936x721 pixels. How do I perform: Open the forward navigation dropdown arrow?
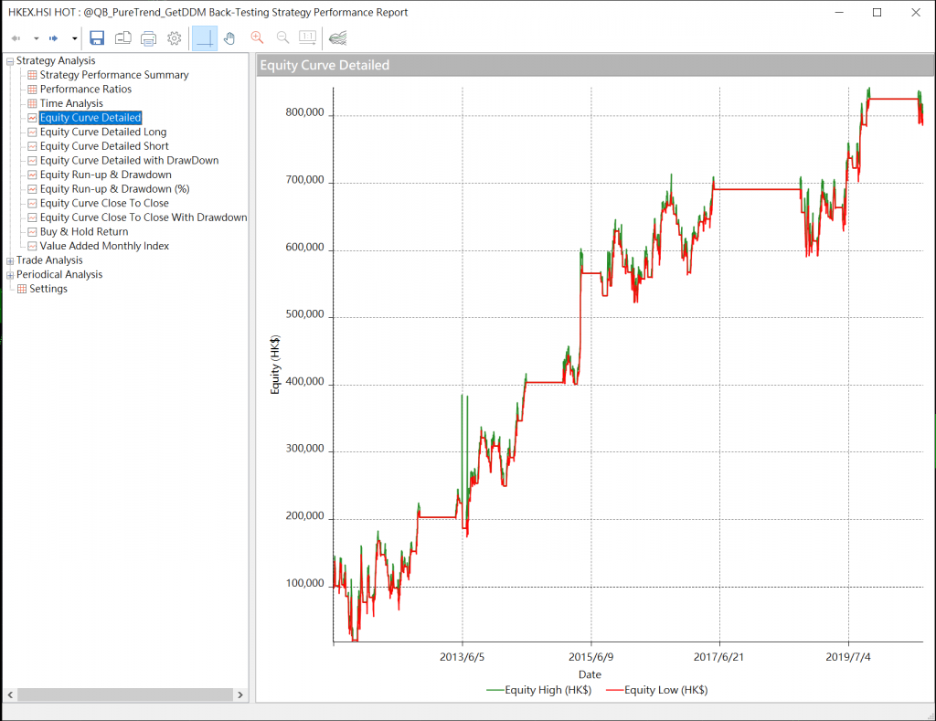[x=75, y=38]
